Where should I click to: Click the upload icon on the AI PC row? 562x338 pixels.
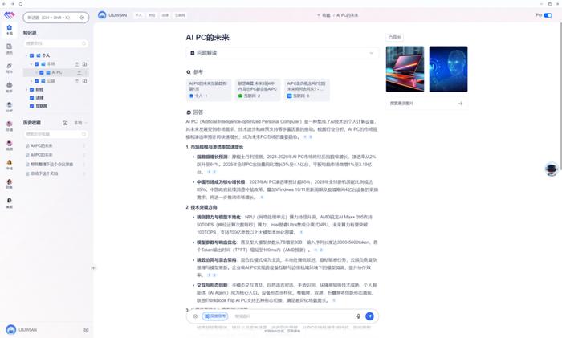click(x=79, y=72)
